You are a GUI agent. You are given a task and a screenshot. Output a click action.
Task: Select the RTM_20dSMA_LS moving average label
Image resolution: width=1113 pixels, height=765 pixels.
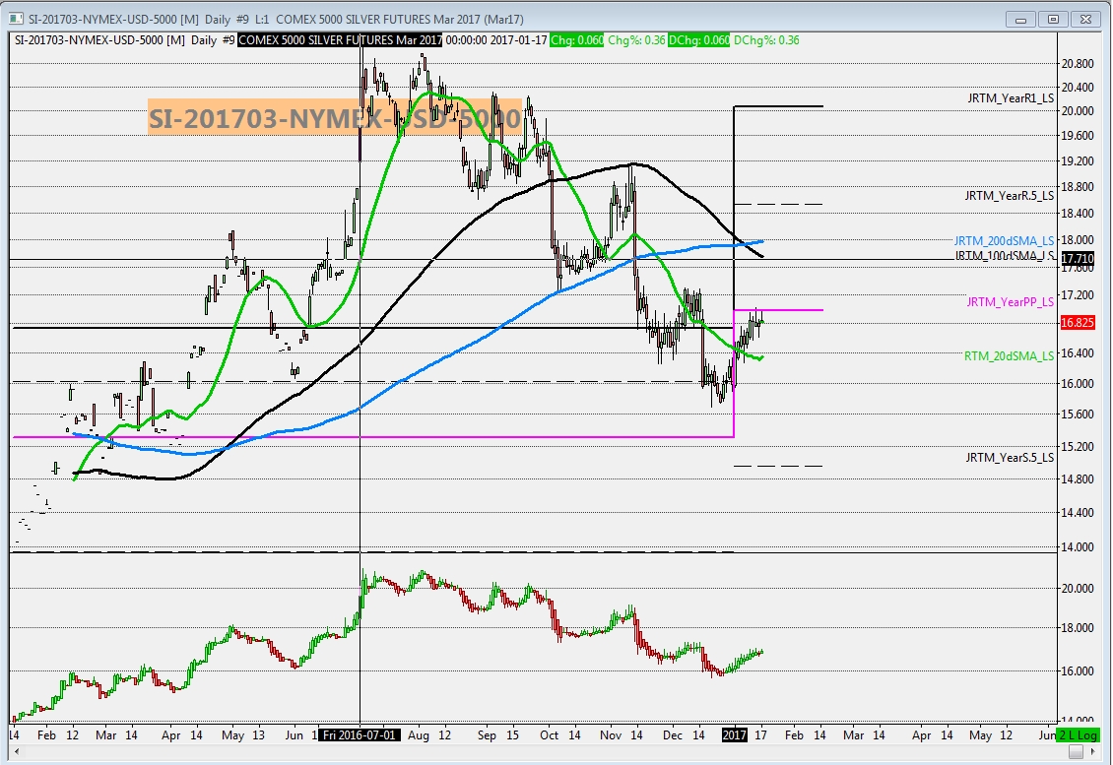1009,355
